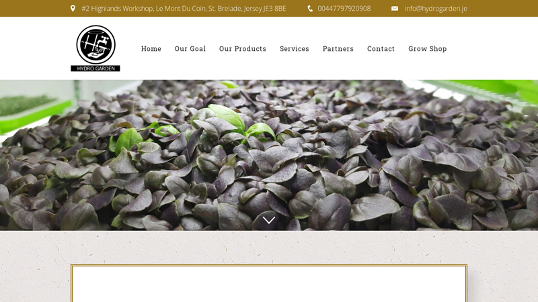This screenshot has height=302, width=538.
Task: Open the Highlands Workshop address link
Action: (184, 9)
